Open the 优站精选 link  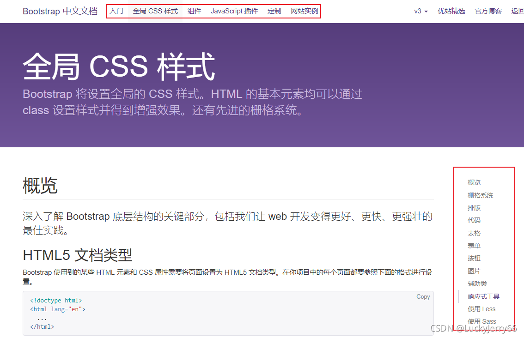(x=451, y=11)
